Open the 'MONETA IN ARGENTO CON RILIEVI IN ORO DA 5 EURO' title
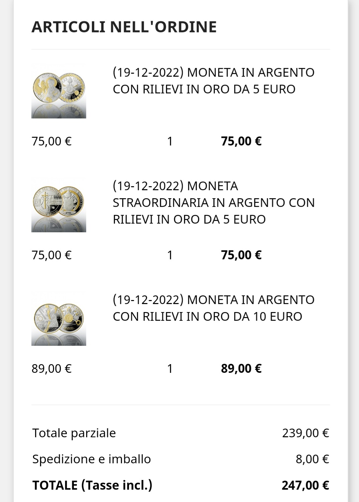 [x=213, y=81]
